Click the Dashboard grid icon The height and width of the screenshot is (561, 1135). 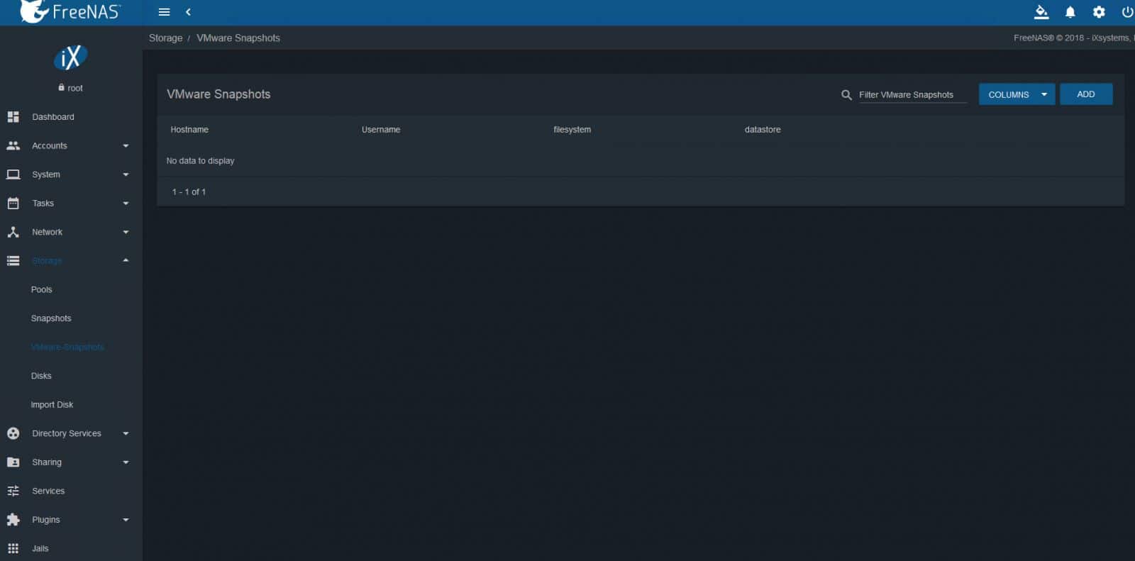tap(13, 116)
